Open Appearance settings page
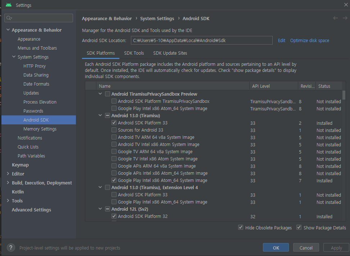Image resolution: width=350 pixels, height=256 pixels. tap(29, 39)
